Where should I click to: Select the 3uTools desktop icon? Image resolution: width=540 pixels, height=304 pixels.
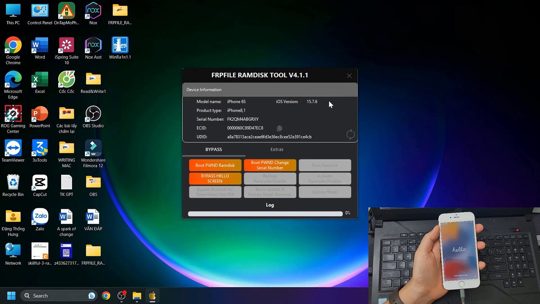pos(40,152)
